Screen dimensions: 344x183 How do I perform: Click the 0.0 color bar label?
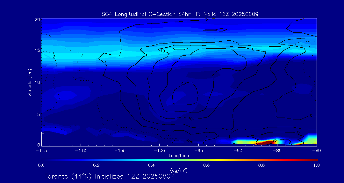[x=41, y=165]
